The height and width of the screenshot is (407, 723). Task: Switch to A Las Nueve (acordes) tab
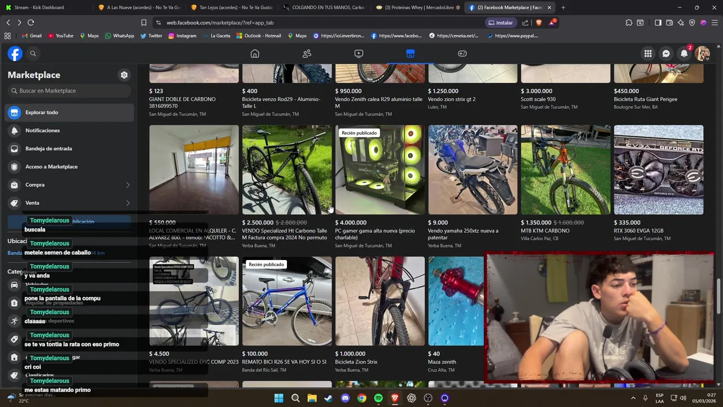click(139, 7)
